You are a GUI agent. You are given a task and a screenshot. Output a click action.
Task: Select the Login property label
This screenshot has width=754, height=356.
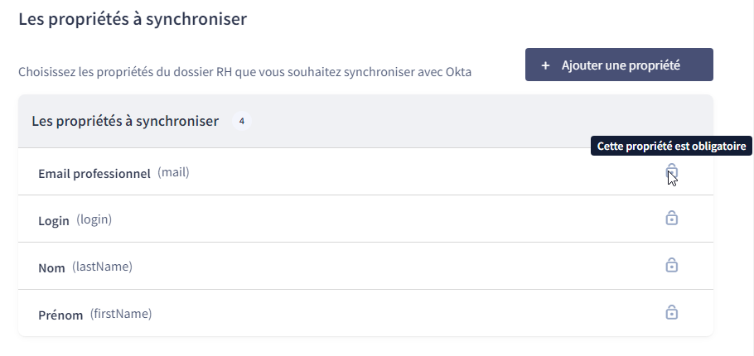coord(54,221)
